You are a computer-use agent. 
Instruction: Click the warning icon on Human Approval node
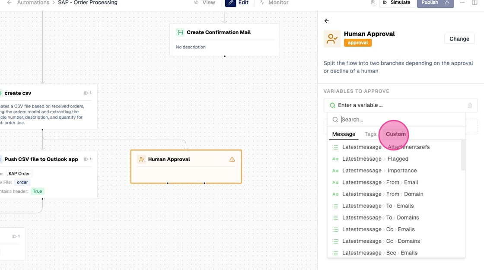click(232, 159)
